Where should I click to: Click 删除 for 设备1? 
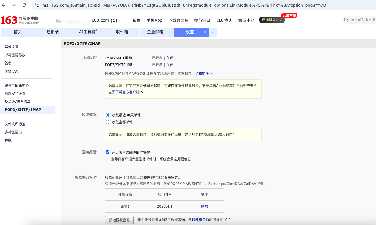(205, 206)
